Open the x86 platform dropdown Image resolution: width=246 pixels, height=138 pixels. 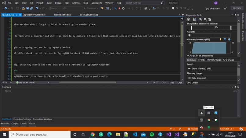coord(72,8)
